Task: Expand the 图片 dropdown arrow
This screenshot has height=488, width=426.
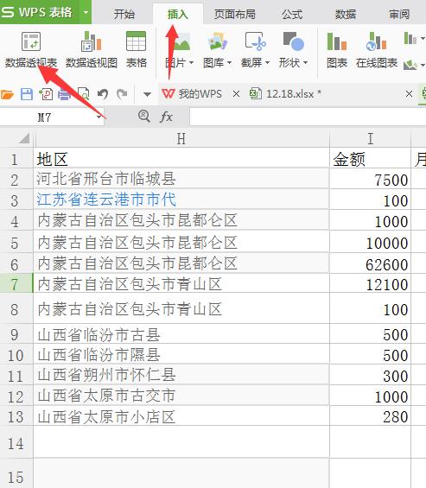Action: tap(191, 62)
